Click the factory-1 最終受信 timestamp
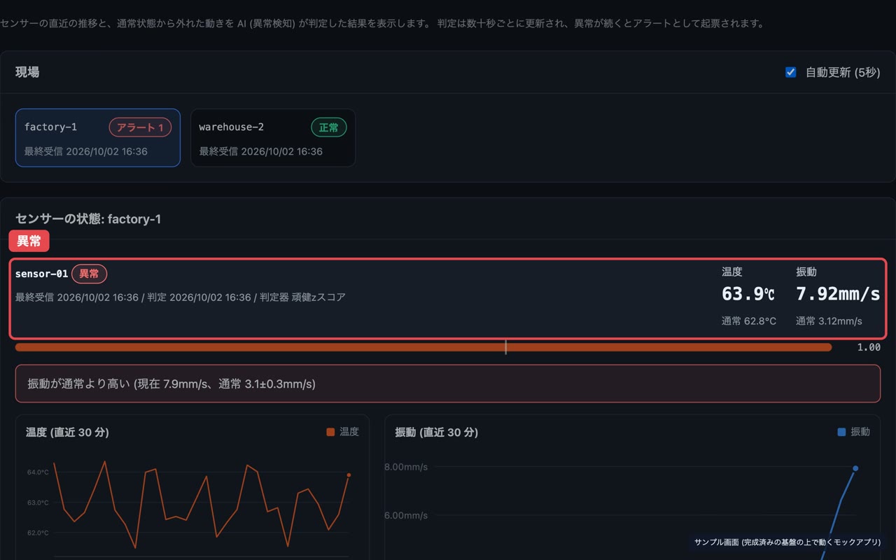Viewport: 896px width, 560px height. [x=86, y=151]
